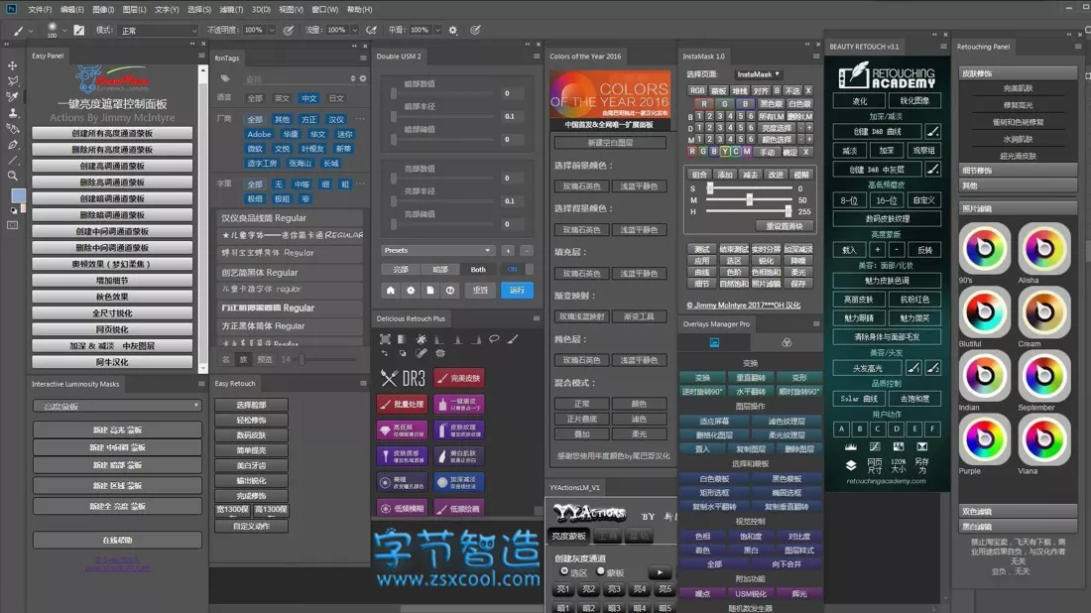
Task: Open the 帮助(H) menu
Action: (x=360, y=10)
